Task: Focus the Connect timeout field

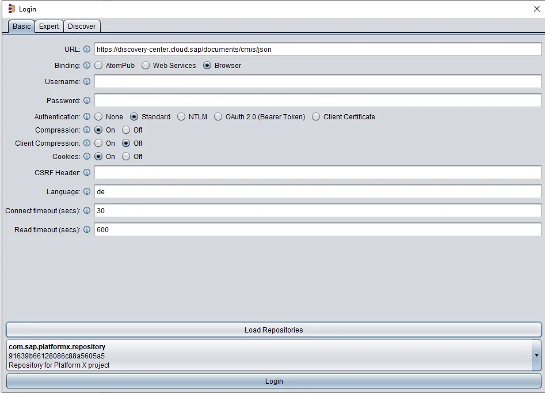Action: coord(317,211)
